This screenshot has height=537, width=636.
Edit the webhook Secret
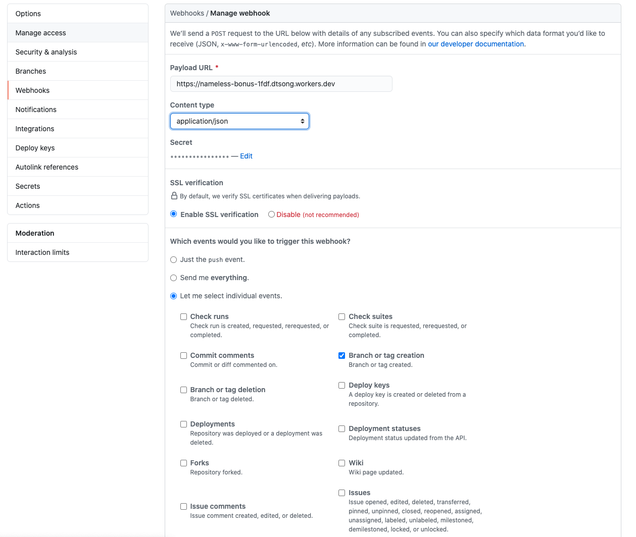[x=246, y=156]
